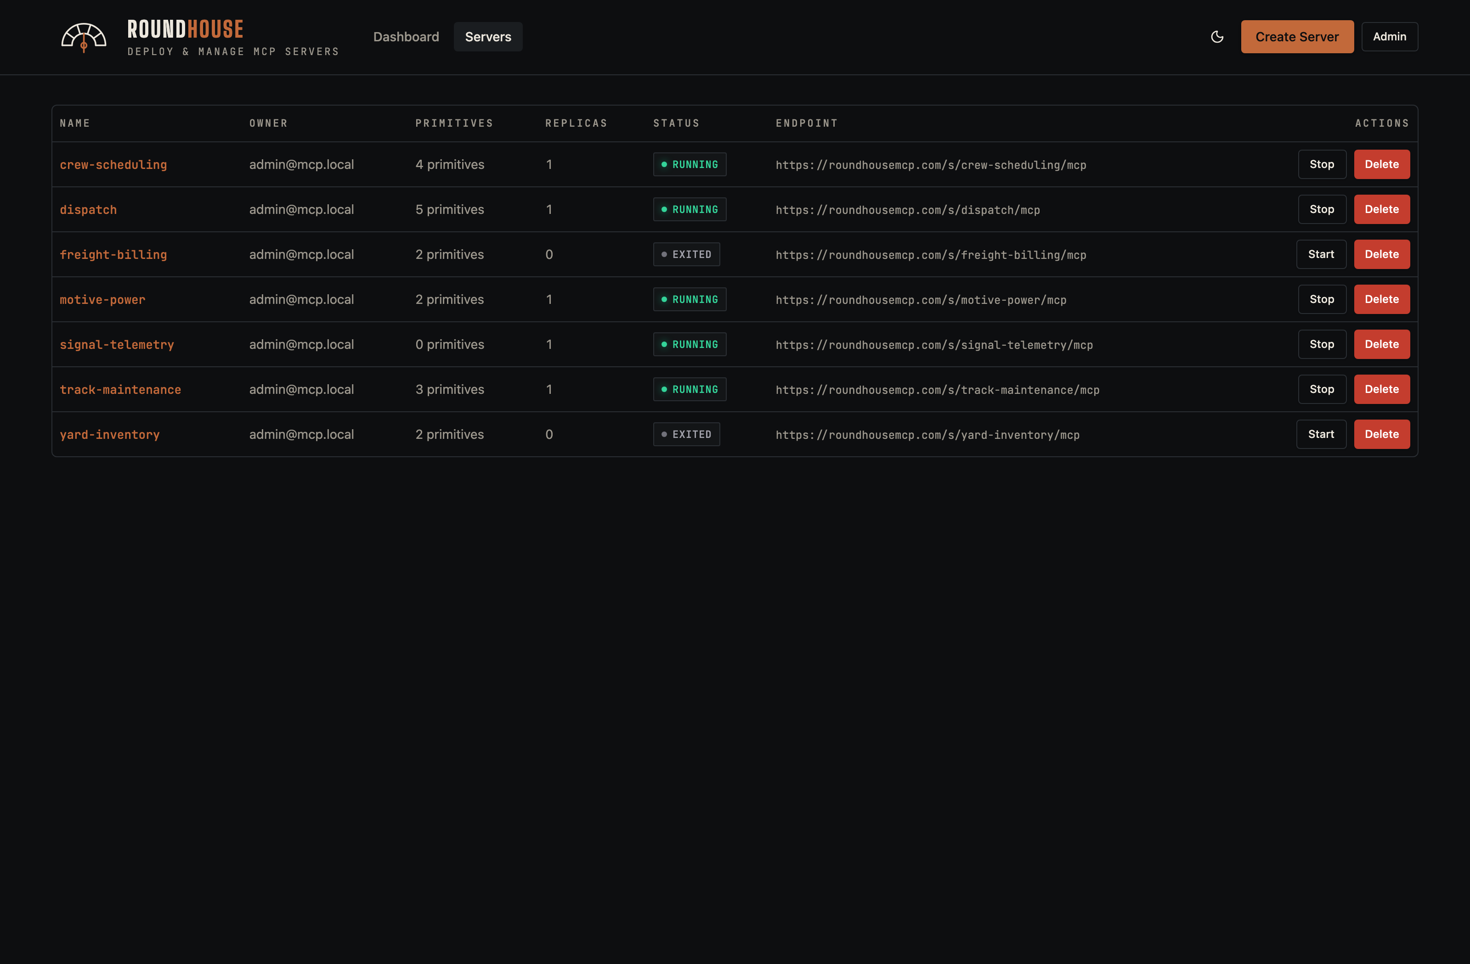Screen dimensions: 1470x964
Task: Click the "Deploy & Manage MCP Servers" tagline
Action: pos(233,52)
